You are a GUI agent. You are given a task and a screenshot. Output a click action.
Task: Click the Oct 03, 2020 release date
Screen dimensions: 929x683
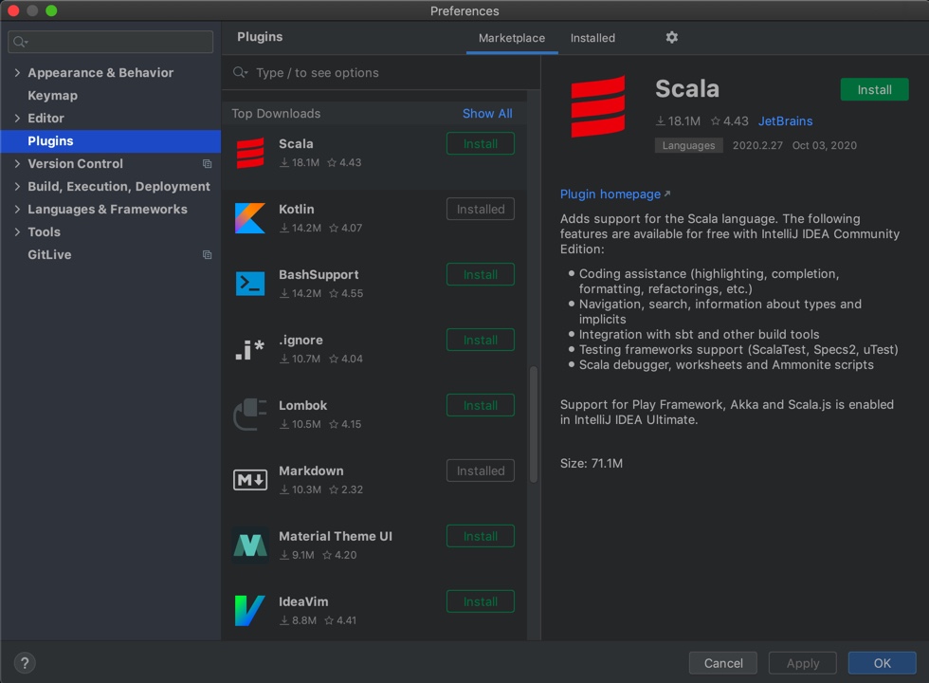(x=824, y=145)
